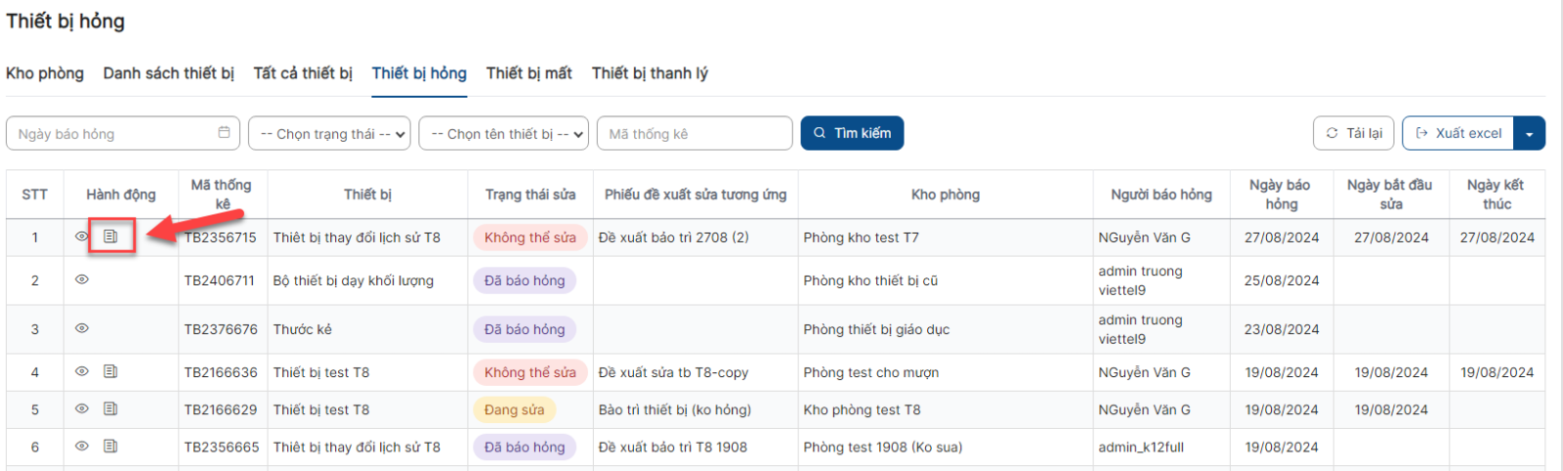The image size is (1563, 471).
Task: Switch to the Thiết bị mất tab
Action: pyautogui.click(x=528, y=73)
